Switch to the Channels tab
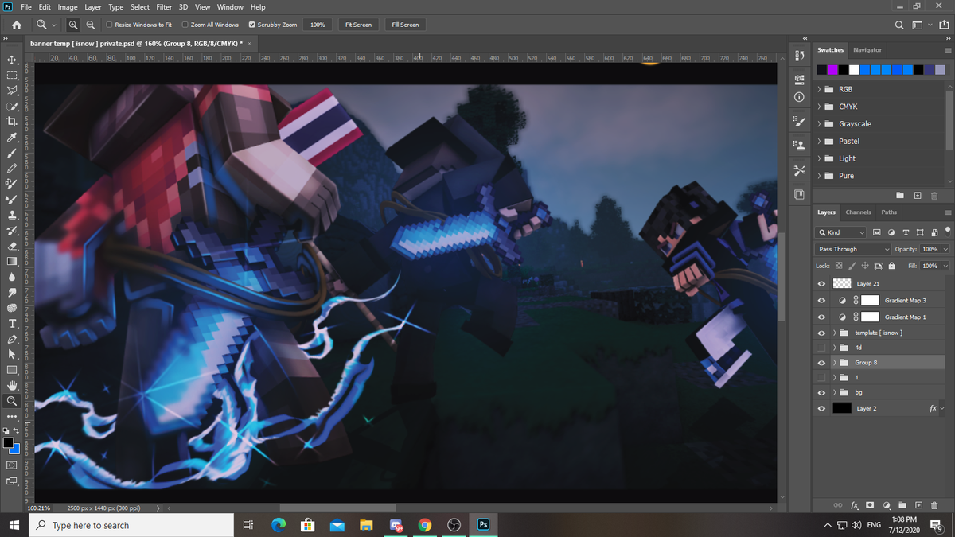955x537 pixels. point(858,212)
